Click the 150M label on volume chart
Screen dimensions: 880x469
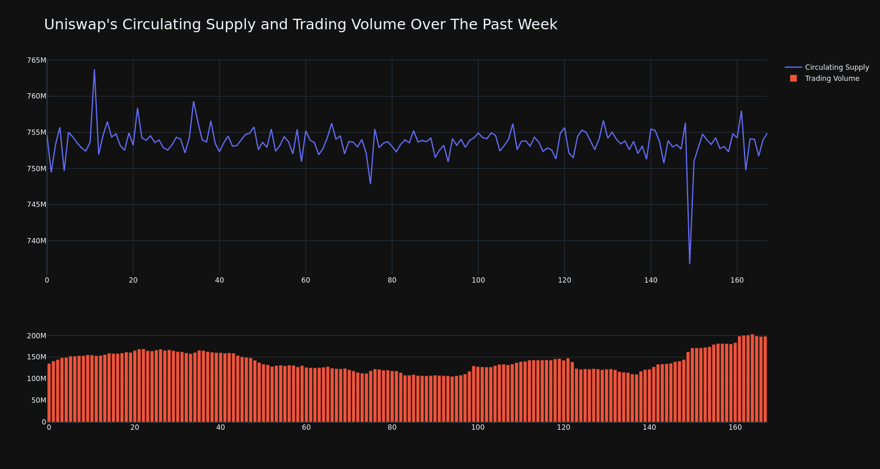[36, 357]
